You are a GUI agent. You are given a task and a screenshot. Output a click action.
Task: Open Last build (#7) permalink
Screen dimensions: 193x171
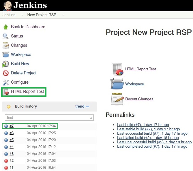[x=143, y=125]
